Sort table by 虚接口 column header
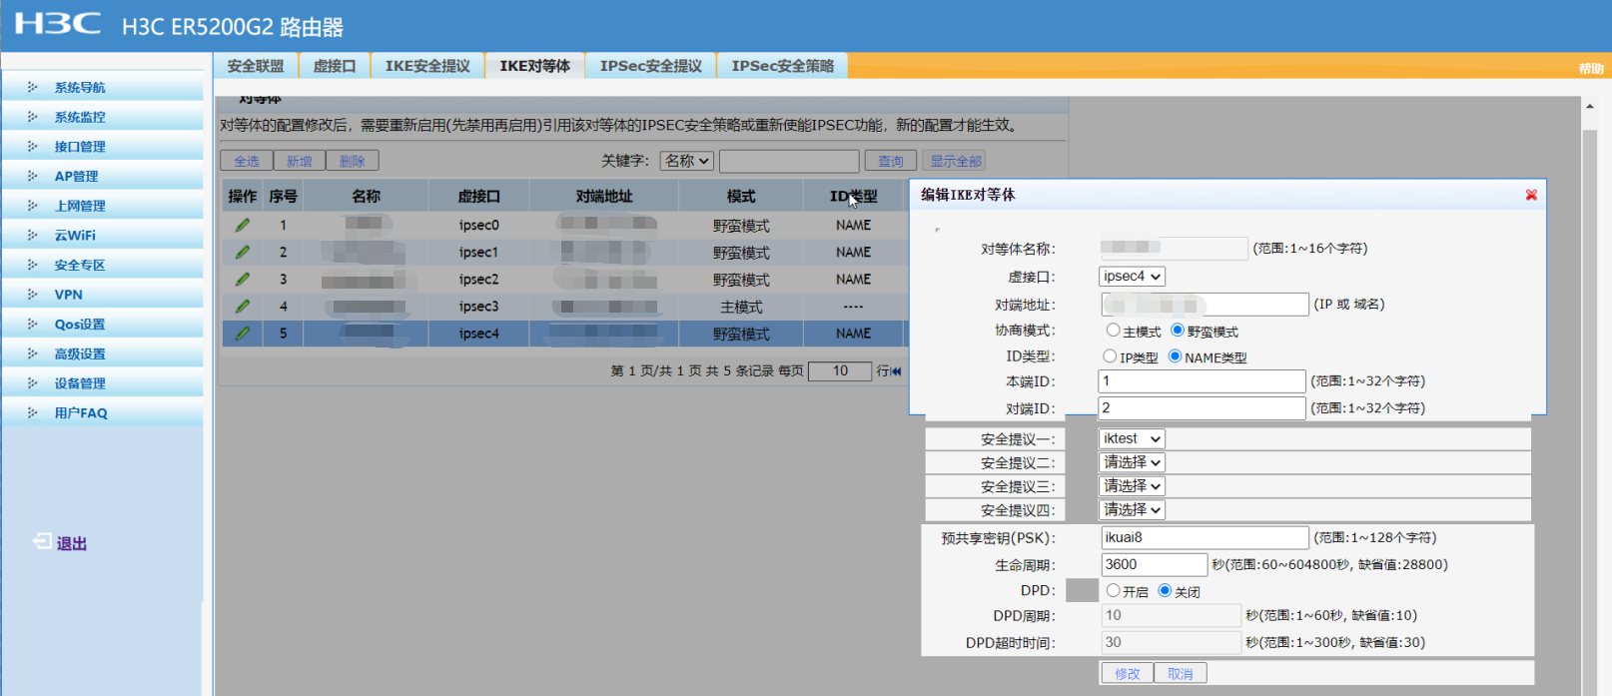Image resolution: width=1612 pixels, height=696 pixels. pos(478,197)
